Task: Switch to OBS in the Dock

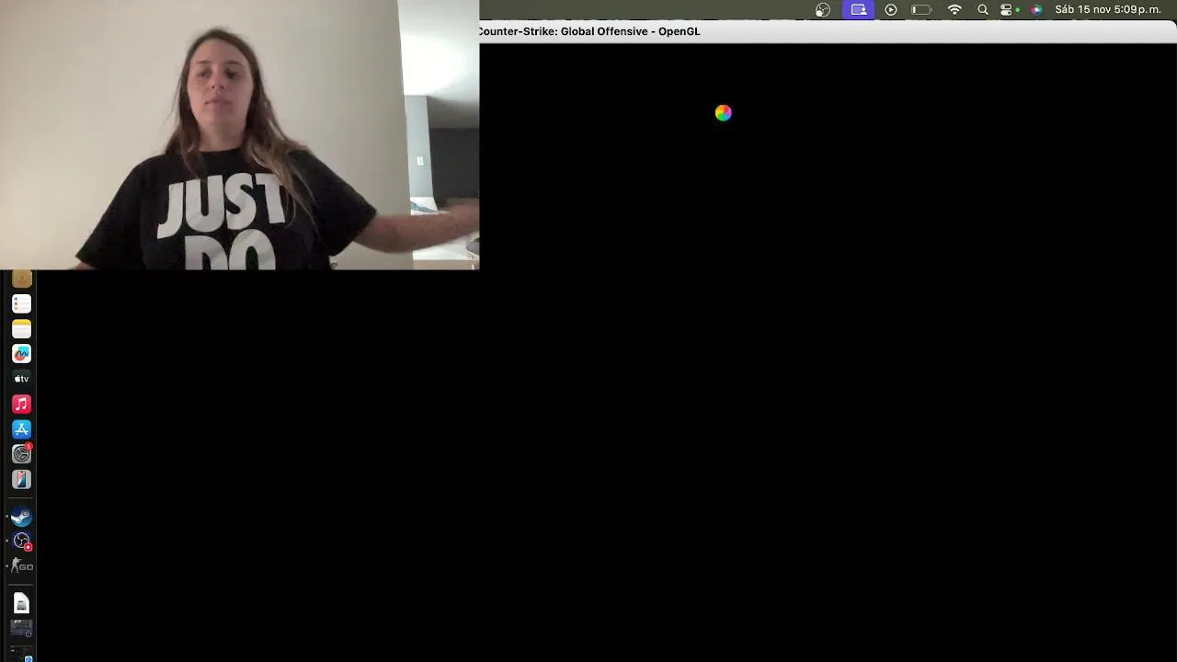Action: coord(21,542)
